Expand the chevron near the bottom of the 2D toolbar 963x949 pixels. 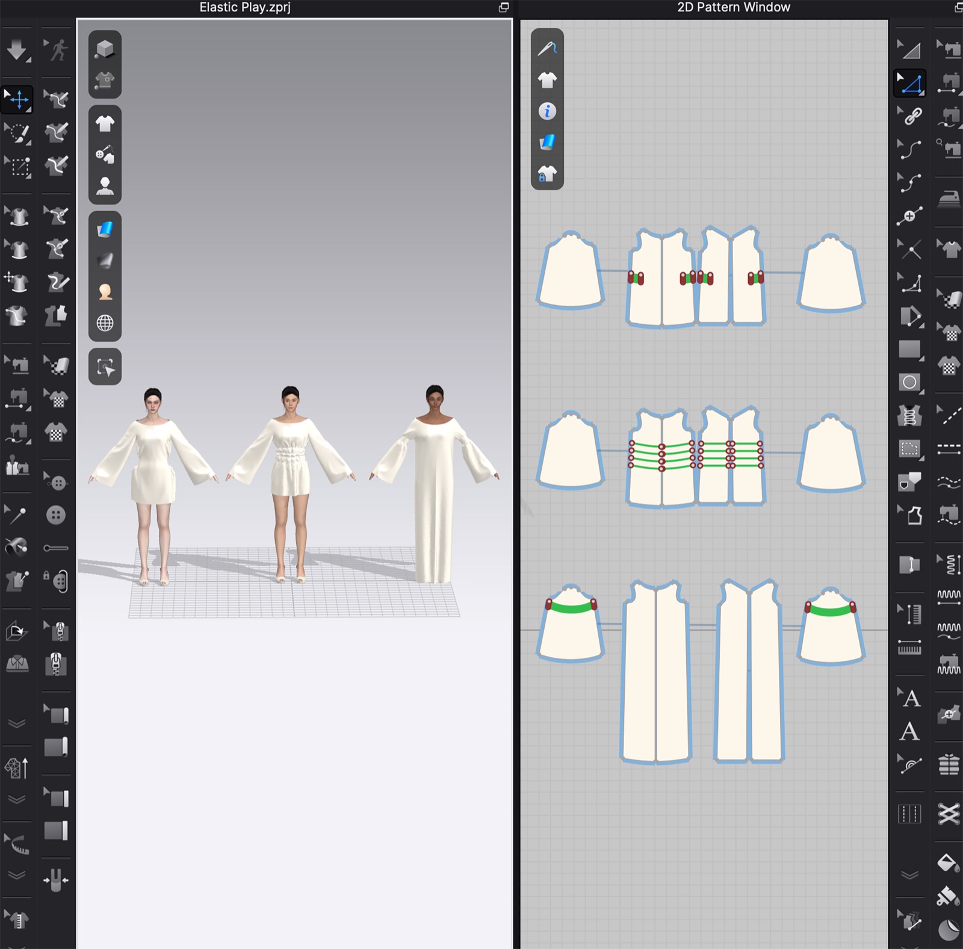point(910,874)
